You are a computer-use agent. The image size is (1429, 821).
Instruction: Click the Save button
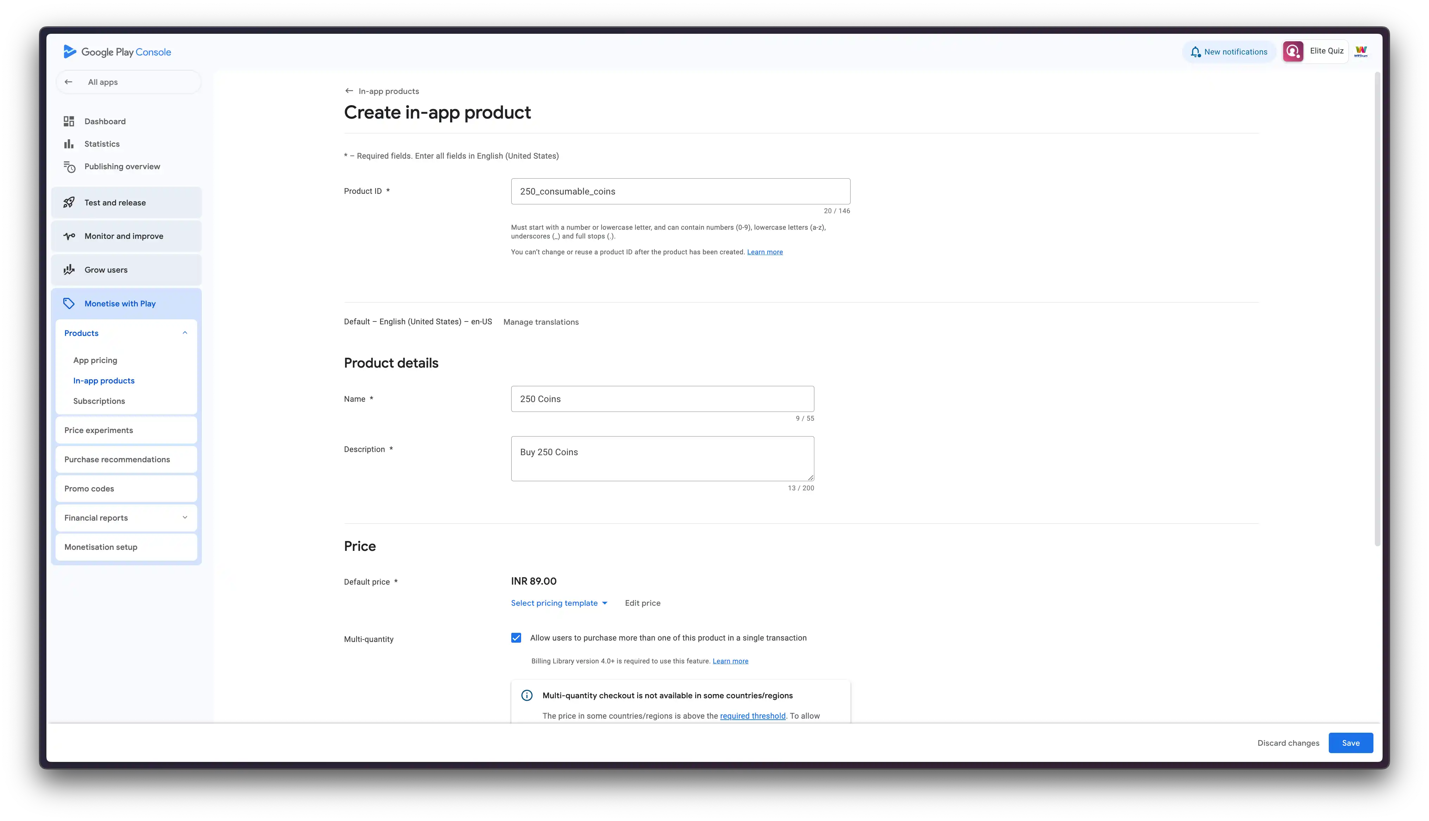pos(1351,743)
